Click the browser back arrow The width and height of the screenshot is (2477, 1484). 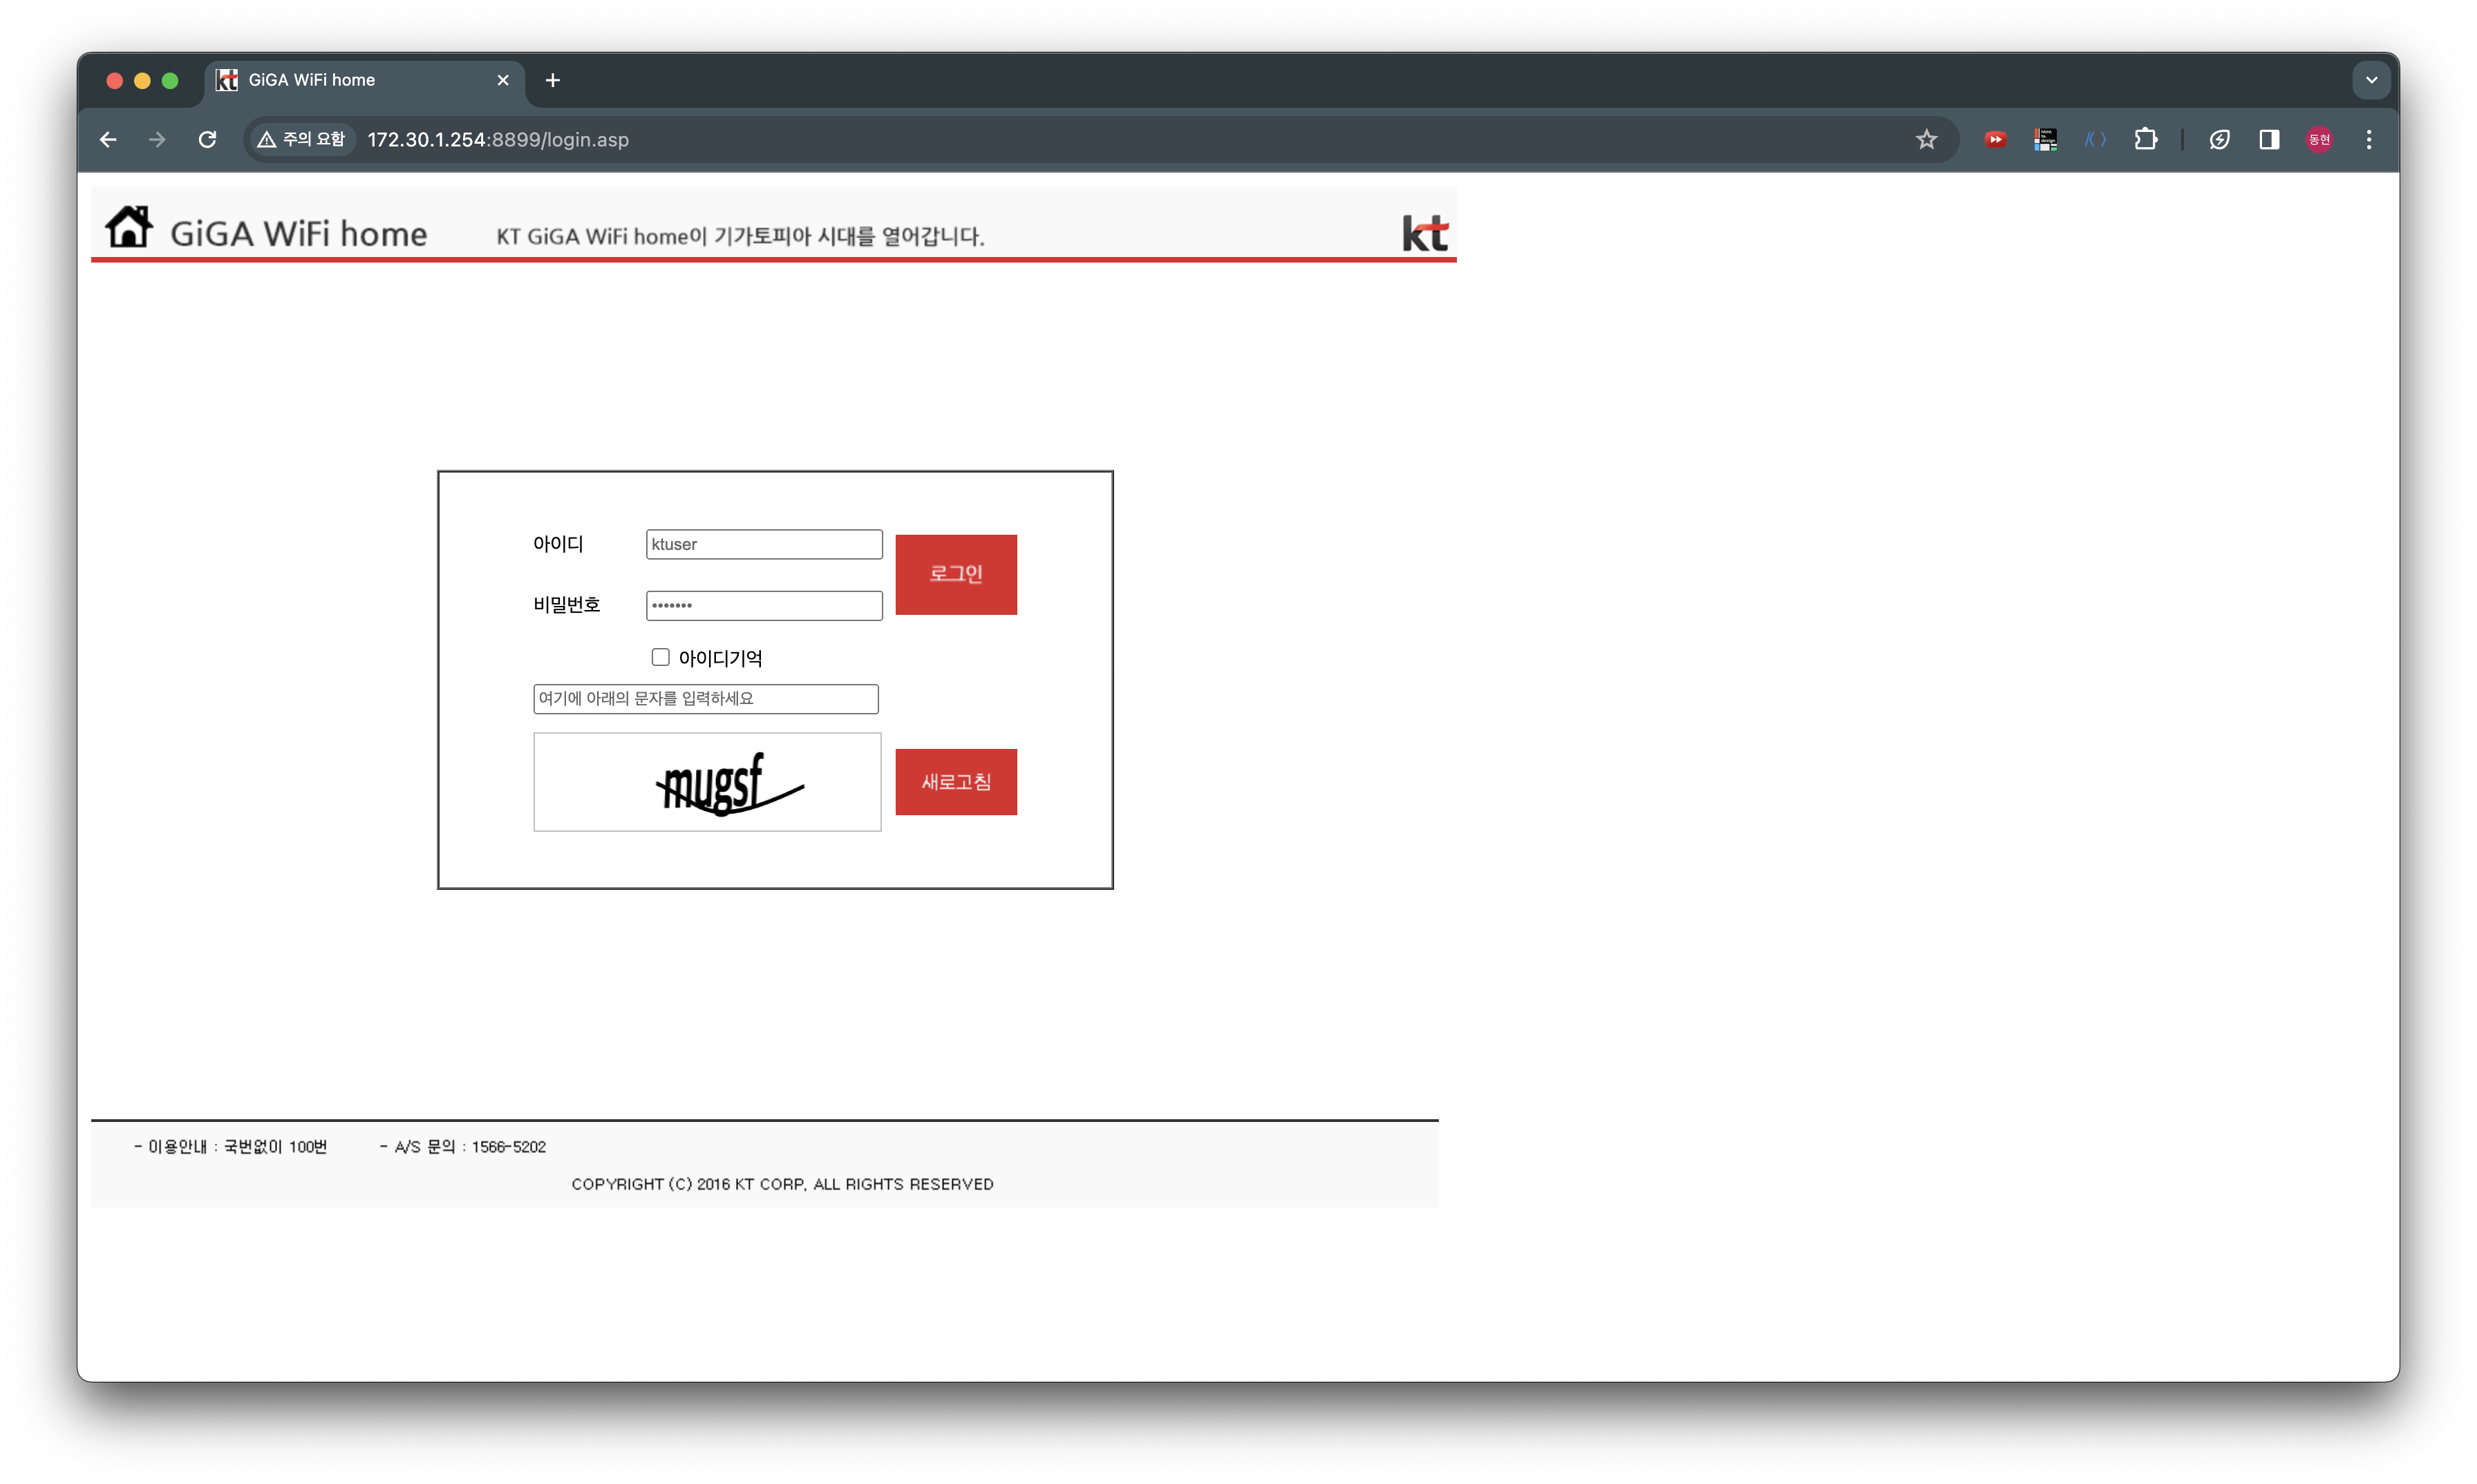(108, 139)
